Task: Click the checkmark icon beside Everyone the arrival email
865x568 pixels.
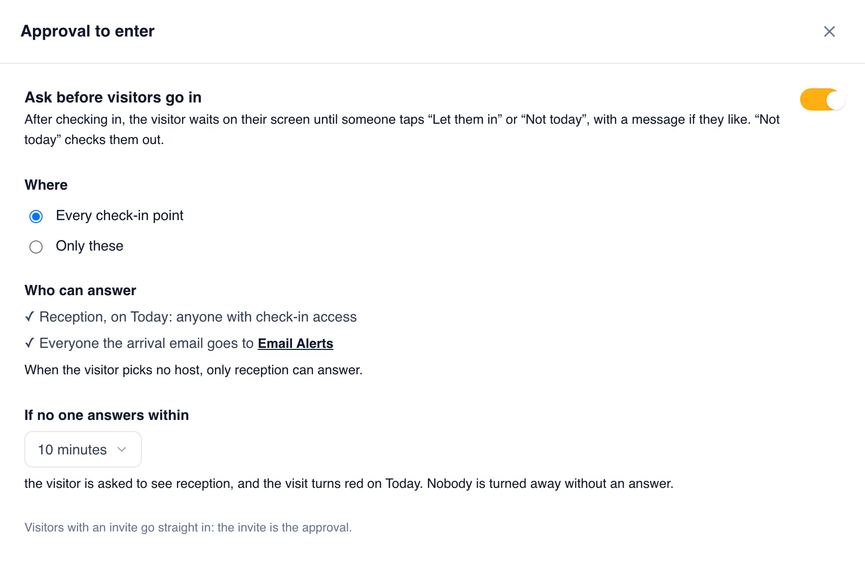Action: pyautogui.click(x=29, y=343)
